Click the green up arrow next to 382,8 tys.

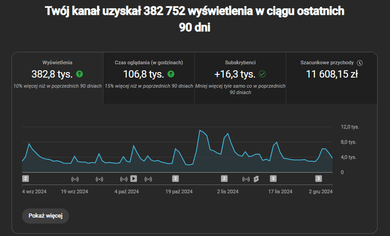click(x=79, y=74)
